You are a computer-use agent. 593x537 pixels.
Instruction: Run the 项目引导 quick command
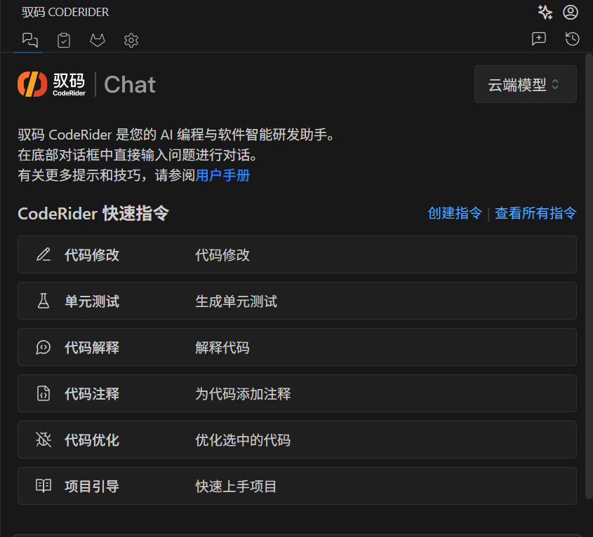tap(297, 486)
